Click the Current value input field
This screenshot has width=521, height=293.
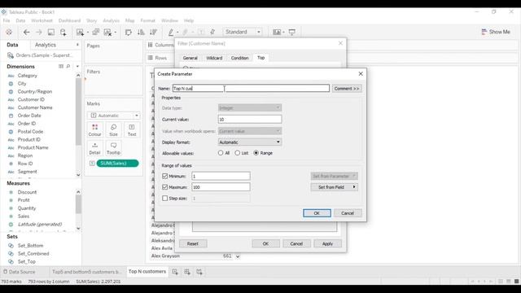pos(250,120)
